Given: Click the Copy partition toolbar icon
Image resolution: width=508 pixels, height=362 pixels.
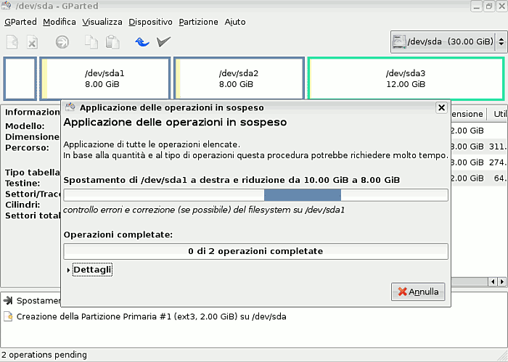Looking at the screenshot, I should (91, 42).
